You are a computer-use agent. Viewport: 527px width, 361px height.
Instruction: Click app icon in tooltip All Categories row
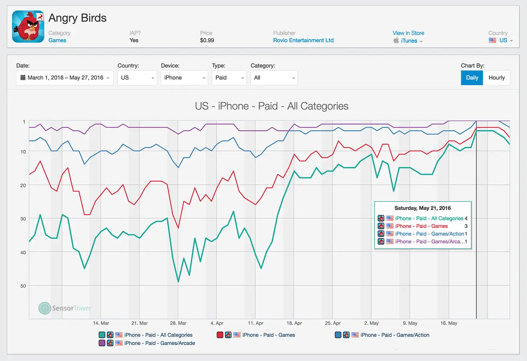pyautogui.click(x=381, y=218)
